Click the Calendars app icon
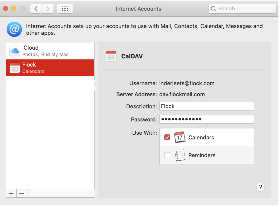The width and height of the screenshot is (280, 207). pyautogui.click(x=179, y=137)
